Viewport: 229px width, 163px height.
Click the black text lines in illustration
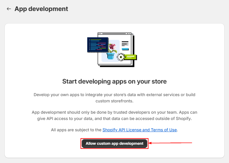125,44
